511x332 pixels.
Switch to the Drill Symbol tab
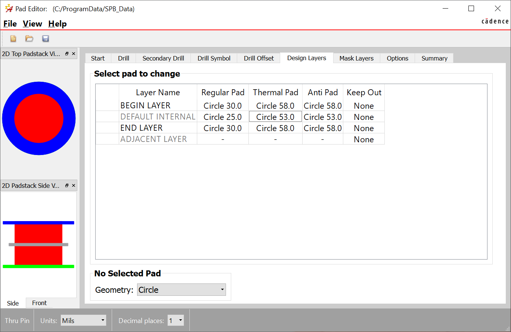[213, 58]
